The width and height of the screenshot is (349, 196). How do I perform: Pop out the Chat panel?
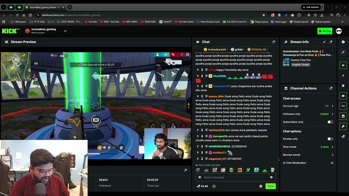click(x=273, y=42)
